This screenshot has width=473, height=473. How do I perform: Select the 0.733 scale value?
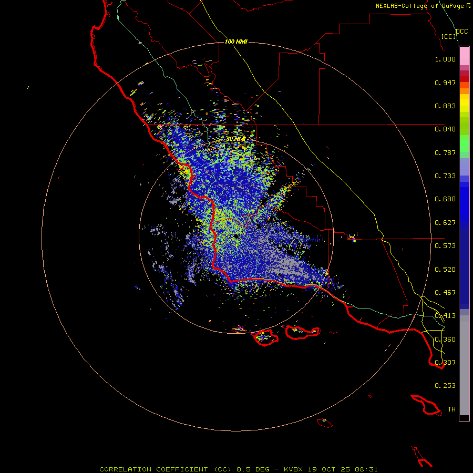click(445, 176)
